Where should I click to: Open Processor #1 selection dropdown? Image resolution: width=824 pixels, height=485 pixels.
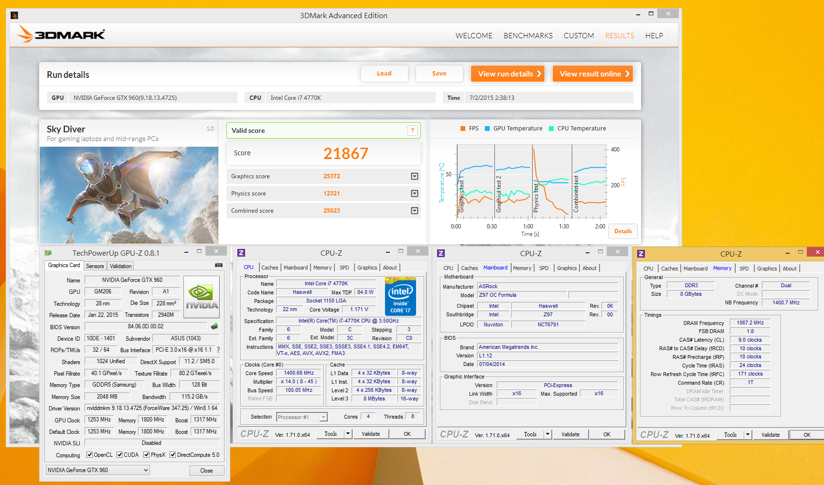pos(302,417)
